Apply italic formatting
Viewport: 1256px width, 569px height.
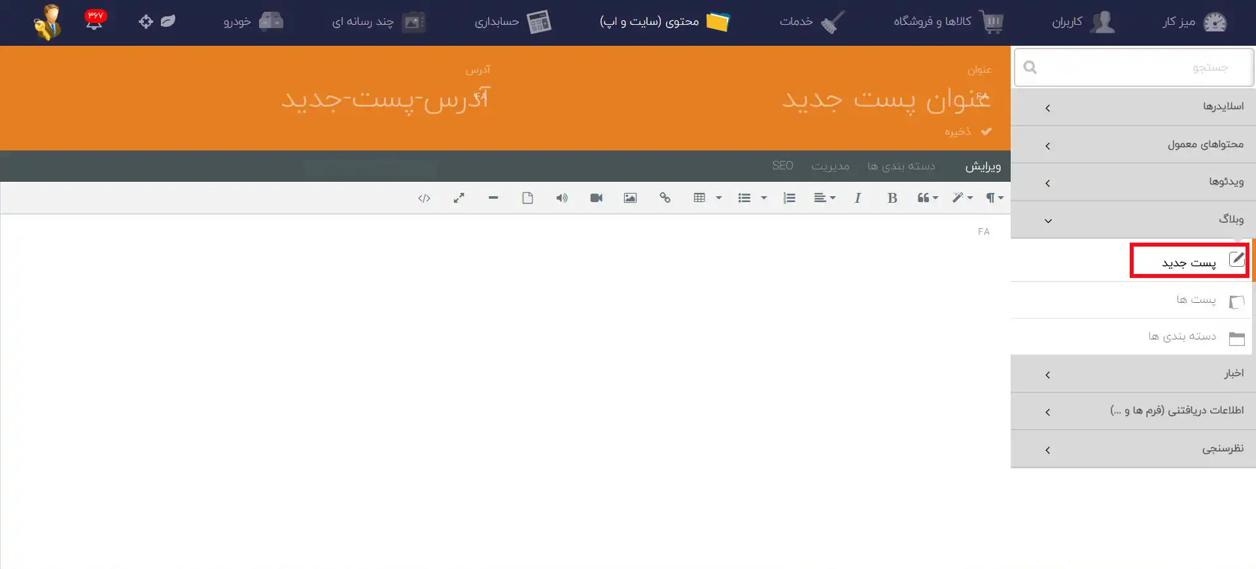pos(858,198)
